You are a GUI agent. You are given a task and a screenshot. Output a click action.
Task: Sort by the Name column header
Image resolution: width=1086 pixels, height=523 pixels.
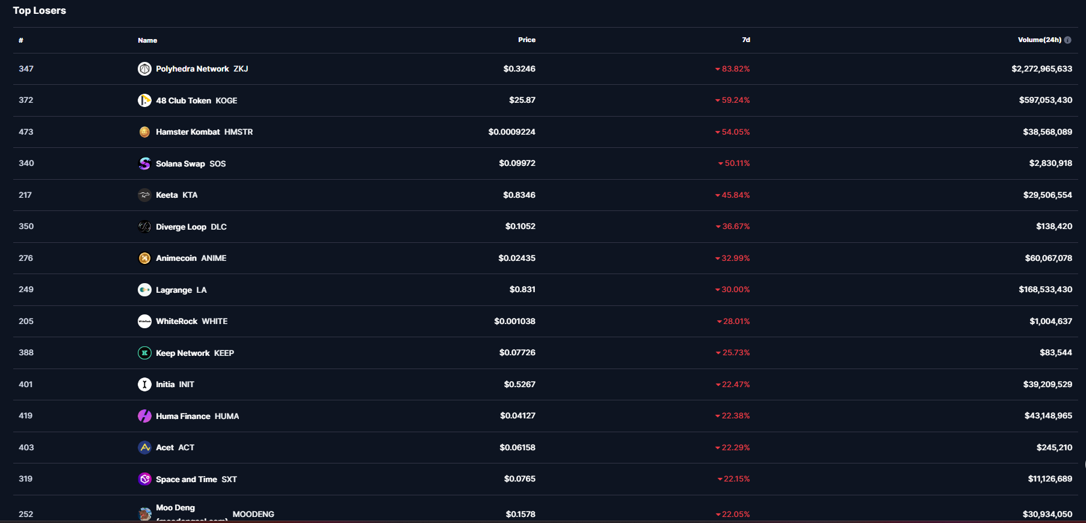(x=147, y=40)
